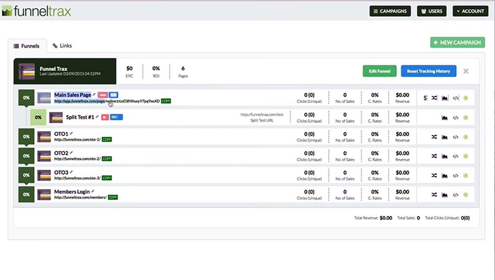Image resolution: width=495 pixels, height=280 pixels.
Task: Get tracking code icon for Main Sales Page
Action: 456,98
